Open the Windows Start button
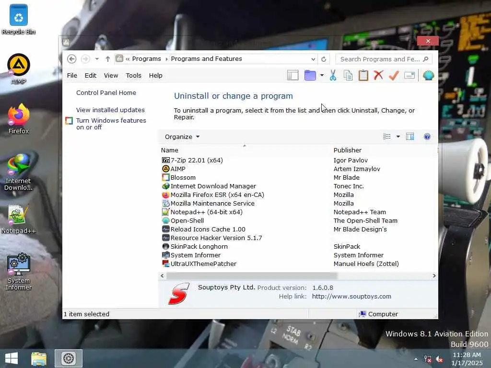 pos(12,358)
